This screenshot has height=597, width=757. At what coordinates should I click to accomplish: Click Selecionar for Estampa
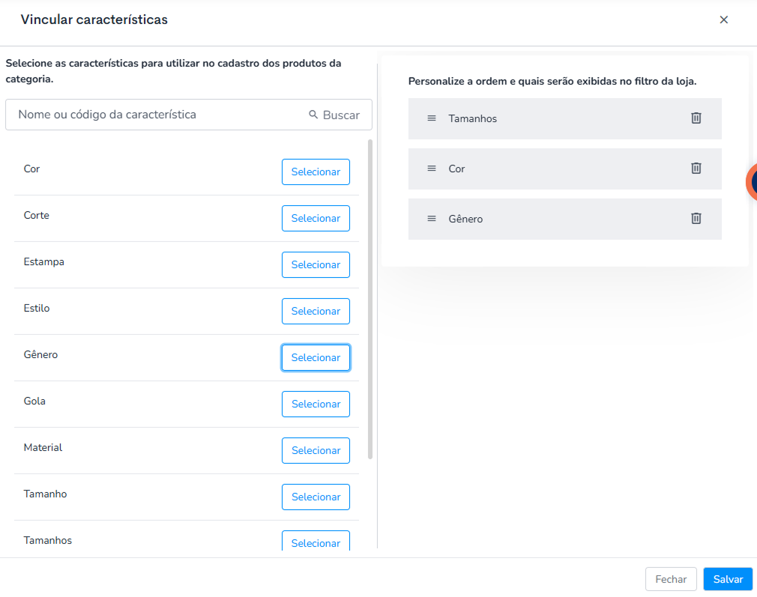316,264
